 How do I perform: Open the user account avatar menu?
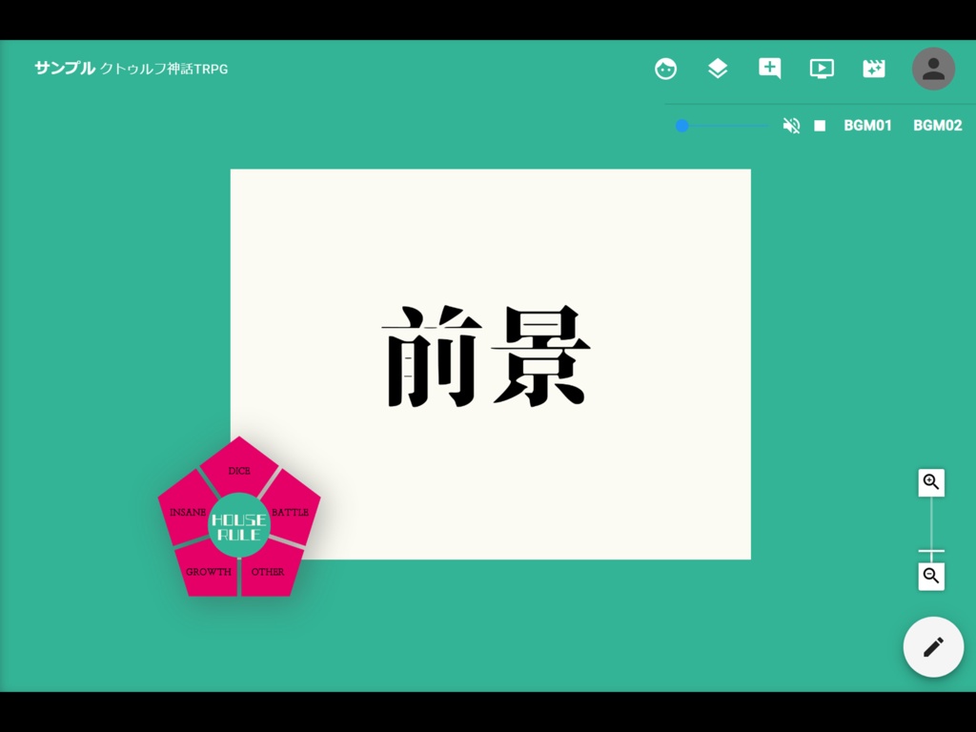(x=933, y=69)
